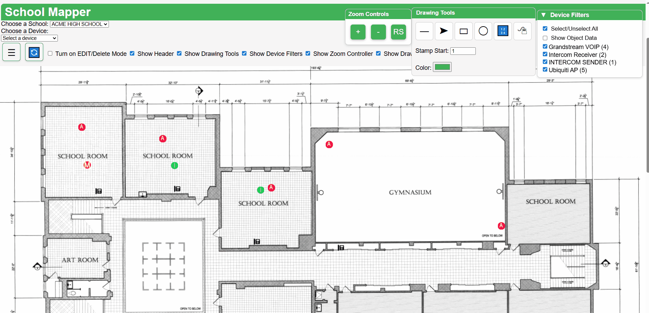The image size is (649, 313).
Task: Open the Choose a School dropdown
Action: pyautogui.click(x=79, y=24)
